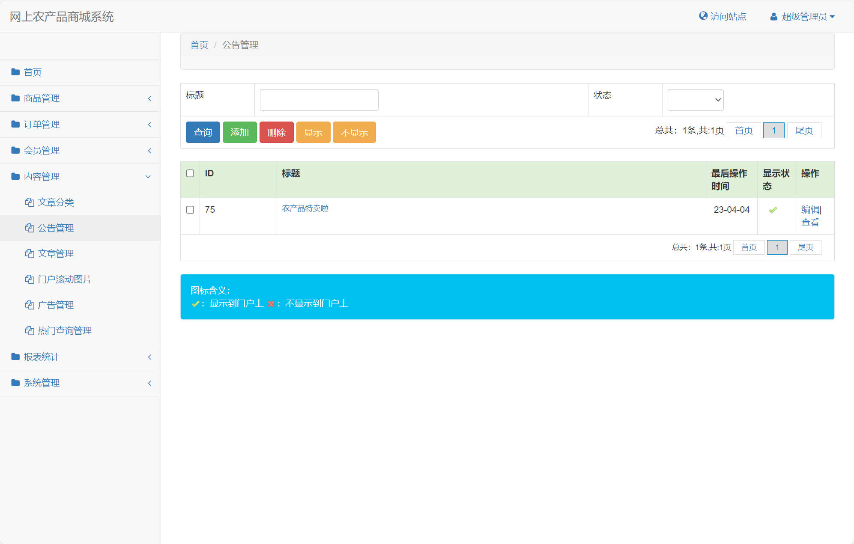Open 广告管理 from the sidebar
The width and height of the screenshot is (854, 544).
[x=56, y=305]
